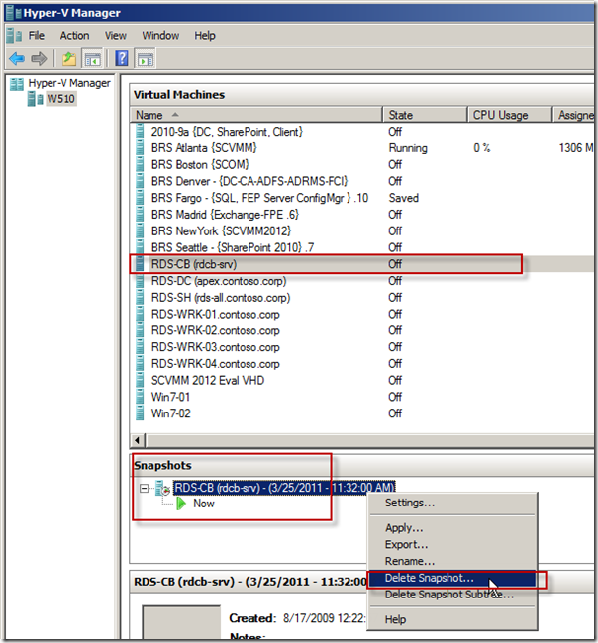Click the Hyper-V Manager title bar icon
This screenshot has height=643, width=598.
[x=14, y=13]
